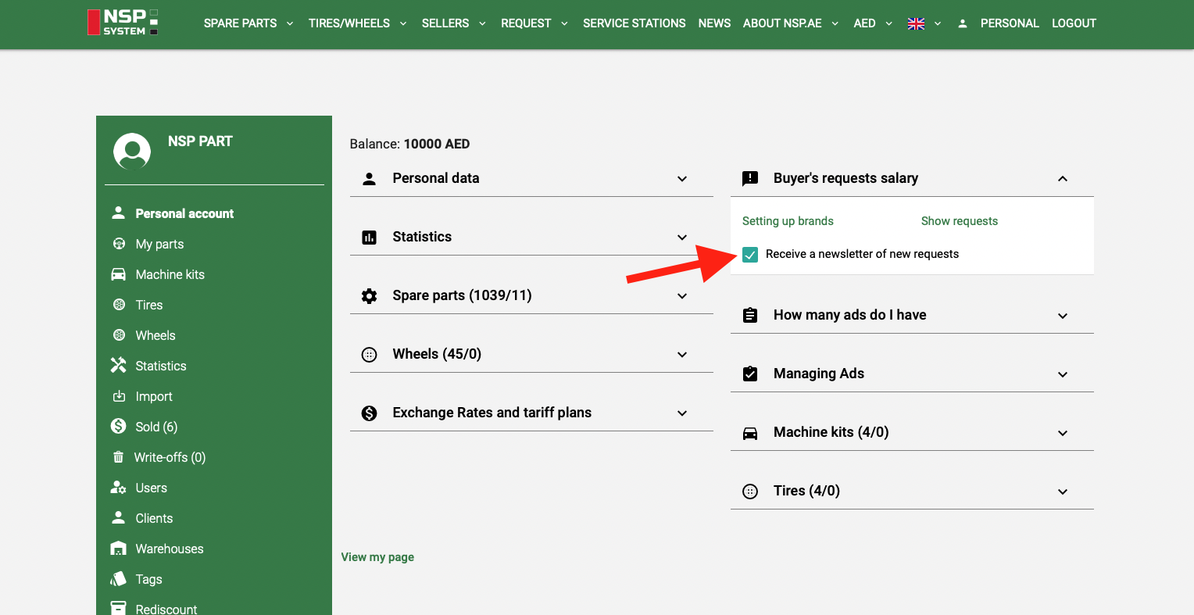Click the Show requests link
Image resolution: width=1194 pixels, height=615 pixels.
959,221
